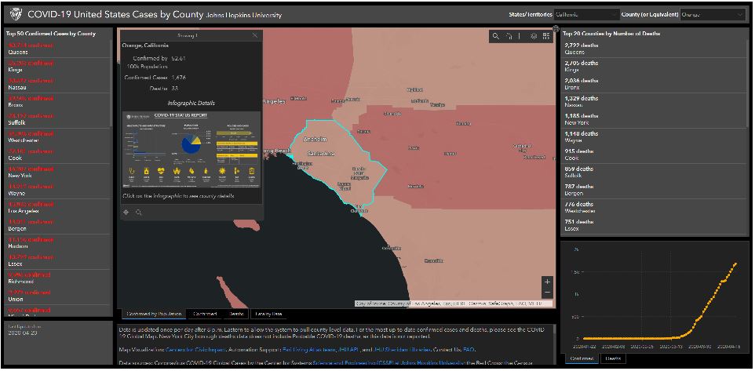
Task: Select Wayne in the confirmed cases list
Action: [57, 190]
